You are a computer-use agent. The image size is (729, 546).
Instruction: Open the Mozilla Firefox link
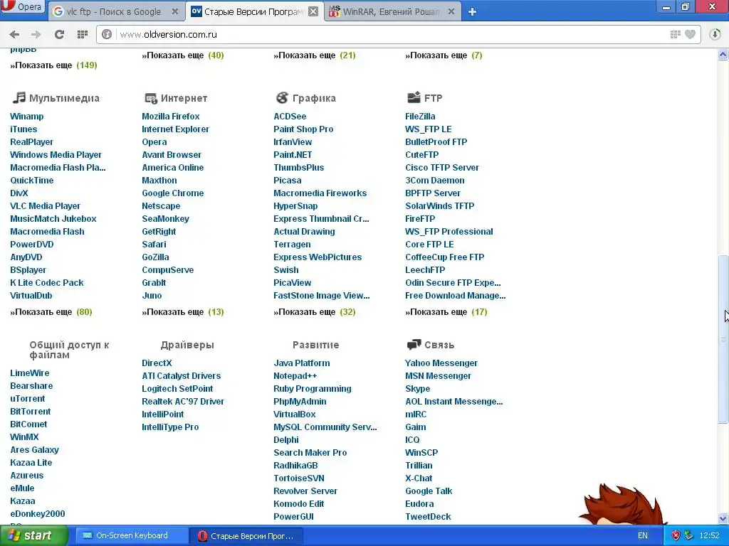click(171, 116)
